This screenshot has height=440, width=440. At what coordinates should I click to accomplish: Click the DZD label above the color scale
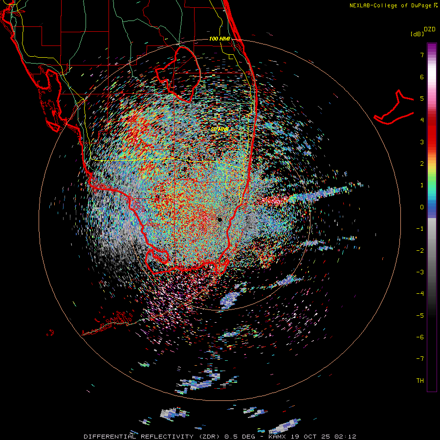[430, 29]
